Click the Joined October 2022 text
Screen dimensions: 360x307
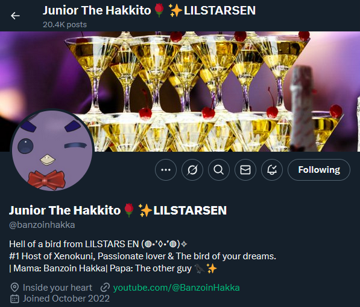pyautogui.click(x=66, y=299)
